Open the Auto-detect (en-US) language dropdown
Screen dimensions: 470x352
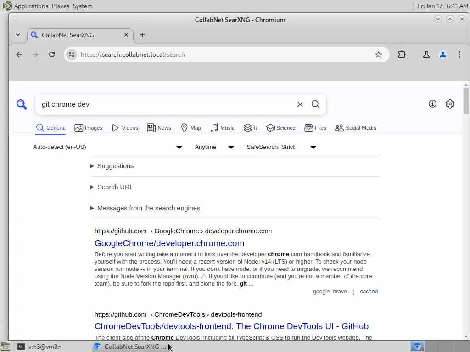click(x=108, y=147)
